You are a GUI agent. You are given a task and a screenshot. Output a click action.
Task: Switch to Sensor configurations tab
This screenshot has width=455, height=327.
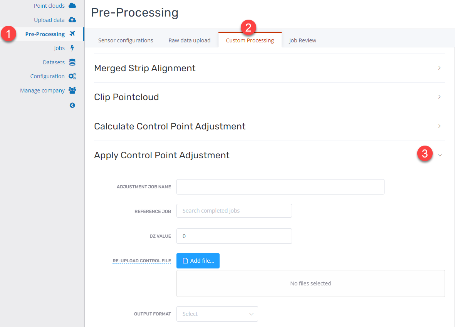126,40
